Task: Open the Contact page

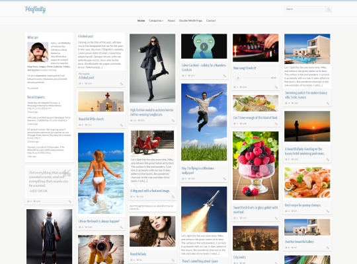Action: pos(211,20)
